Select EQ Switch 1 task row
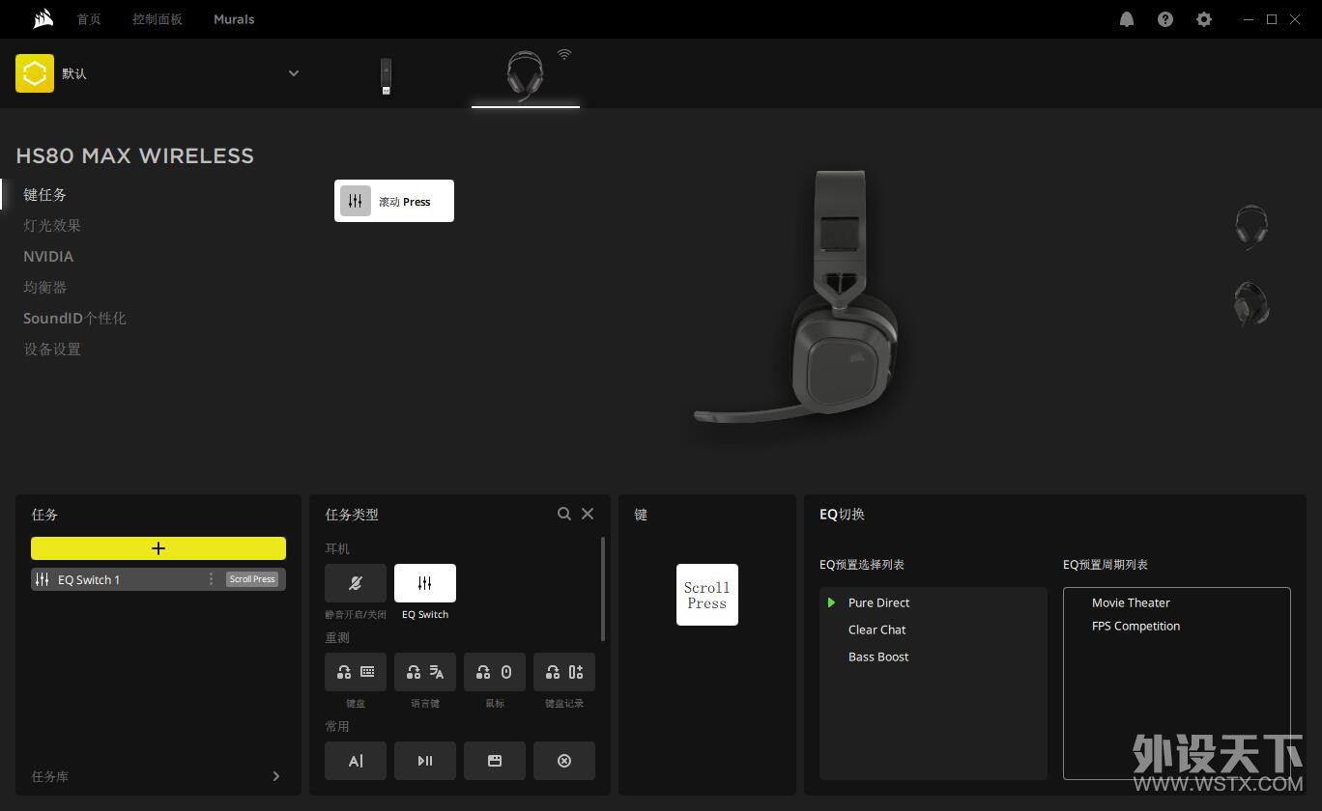1322x811 pixels. pos(158,579)
